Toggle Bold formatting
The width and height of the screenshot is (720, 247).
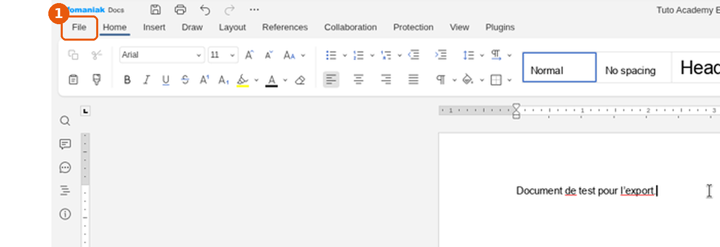pyautogui.click(x=127, y=80)
